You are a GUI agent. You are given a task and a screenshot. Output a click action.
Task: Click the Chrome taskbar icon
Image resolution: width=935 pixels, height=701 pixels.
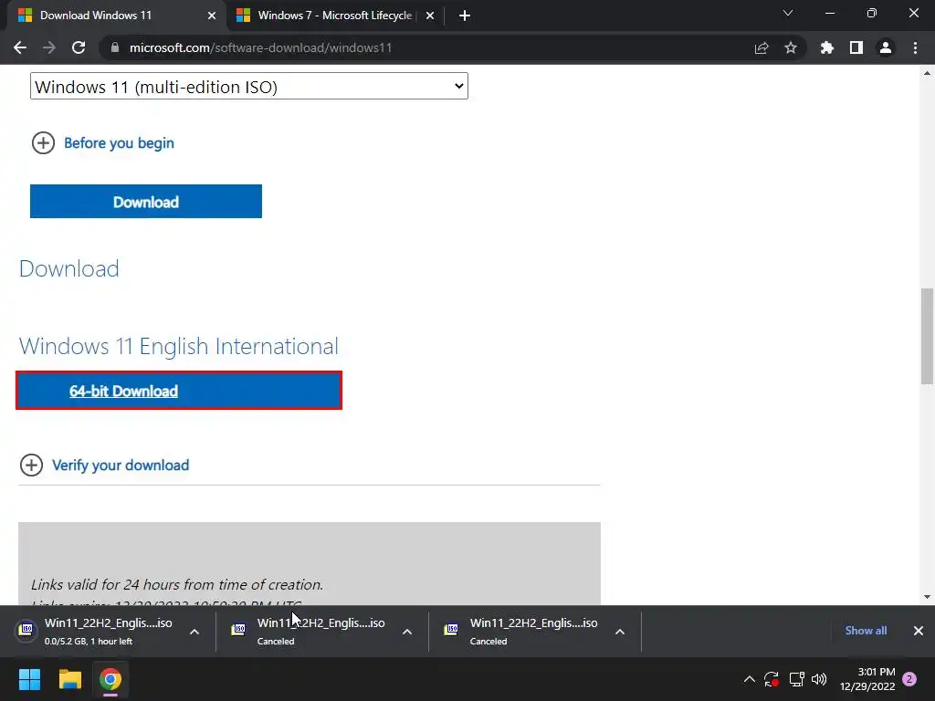point(110,679)
